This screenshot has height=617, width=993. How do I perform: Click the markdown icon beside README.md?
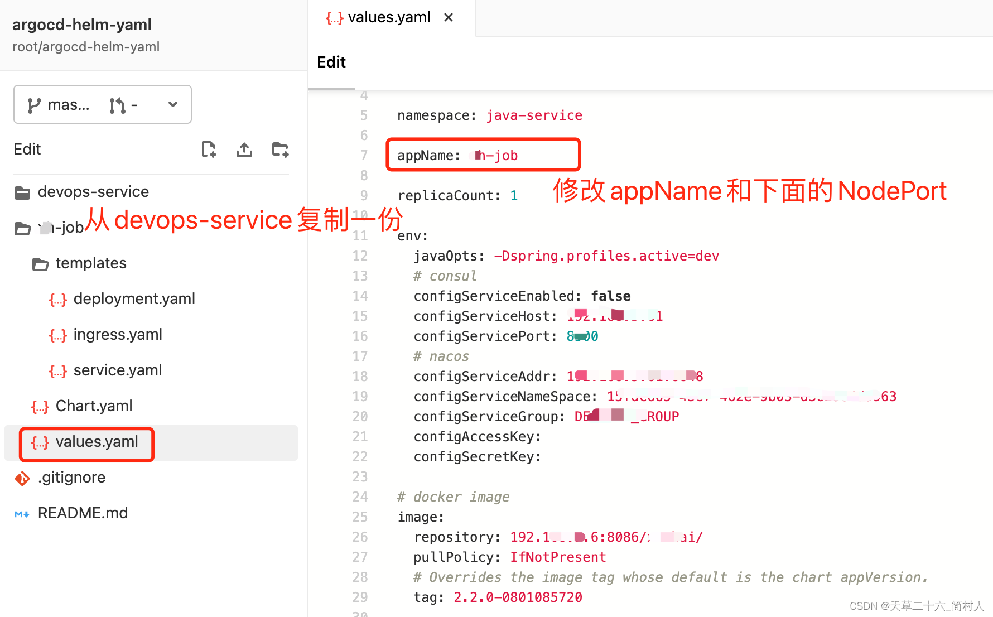[22, 514]
